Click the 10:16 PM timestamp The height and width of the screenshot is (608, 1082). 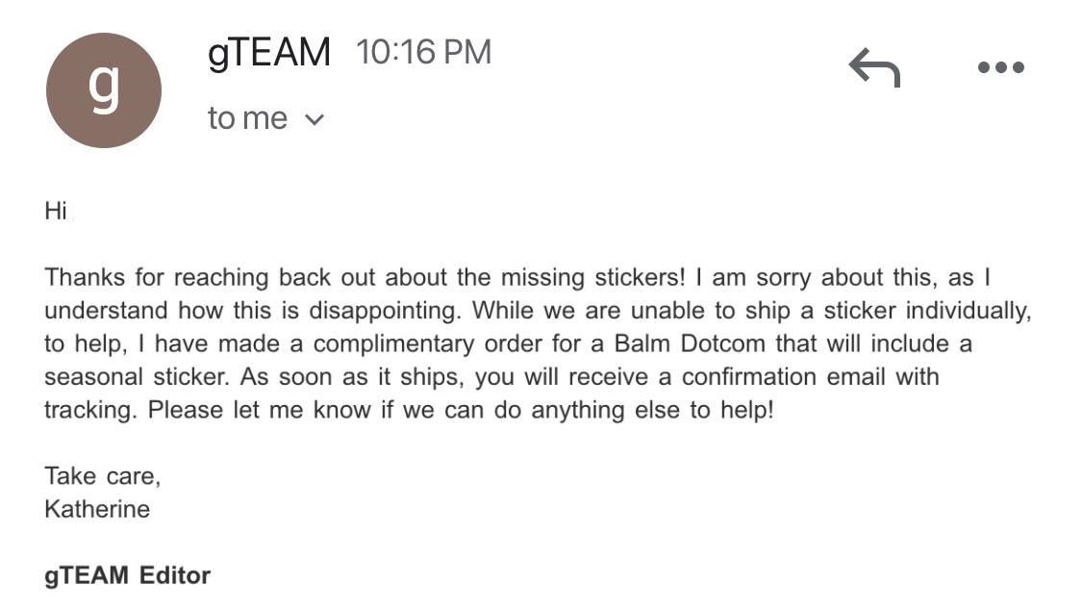pyautogui.click(x=423, y=52)
